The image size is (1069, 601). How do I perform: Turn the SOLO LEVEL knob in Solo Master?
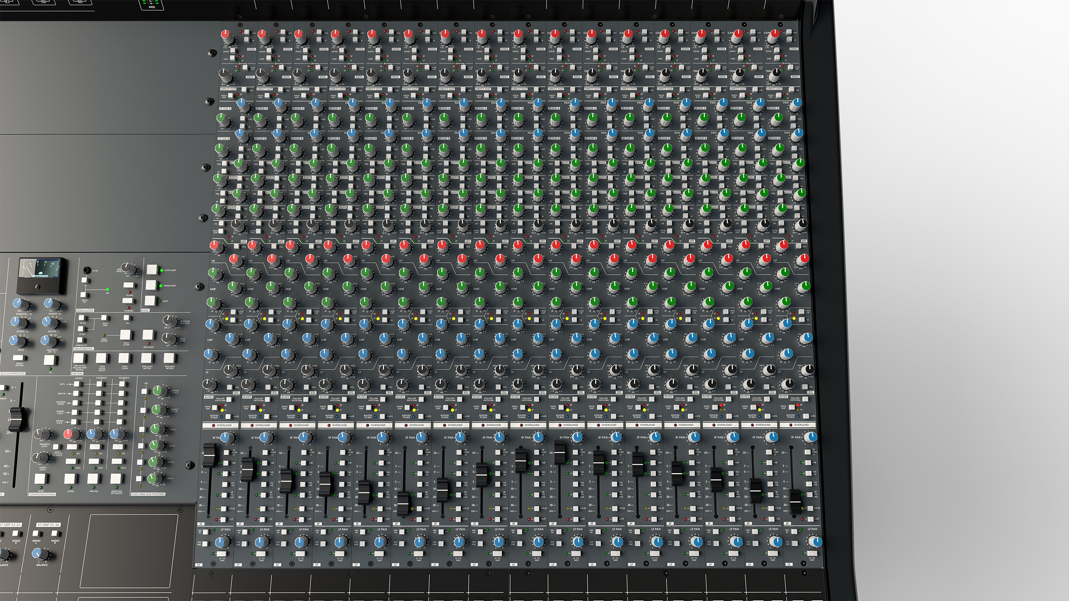[167, 338]
